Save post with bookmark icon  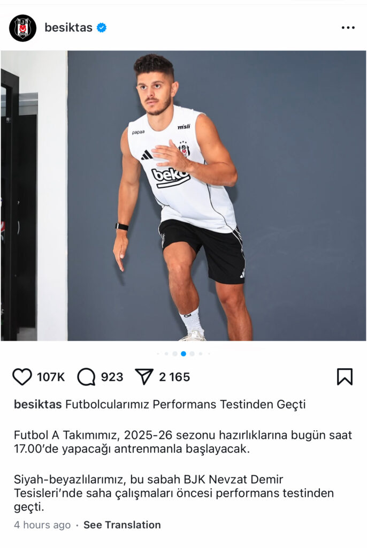point(345,377)
